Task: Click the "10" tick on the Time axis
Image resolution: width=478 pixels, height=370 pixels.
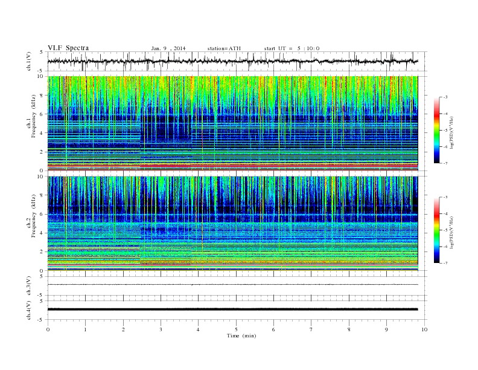Action: (x=424, y=329)
